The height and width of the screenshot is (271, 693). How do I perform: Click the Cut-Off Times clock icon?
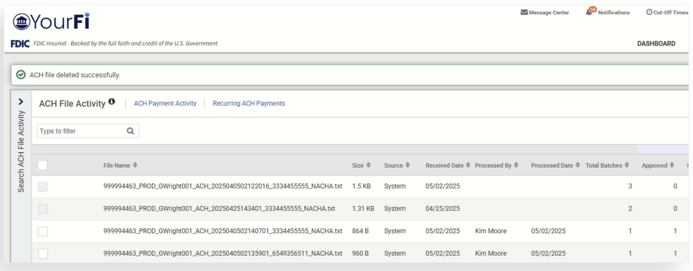(x=649, y=12)
